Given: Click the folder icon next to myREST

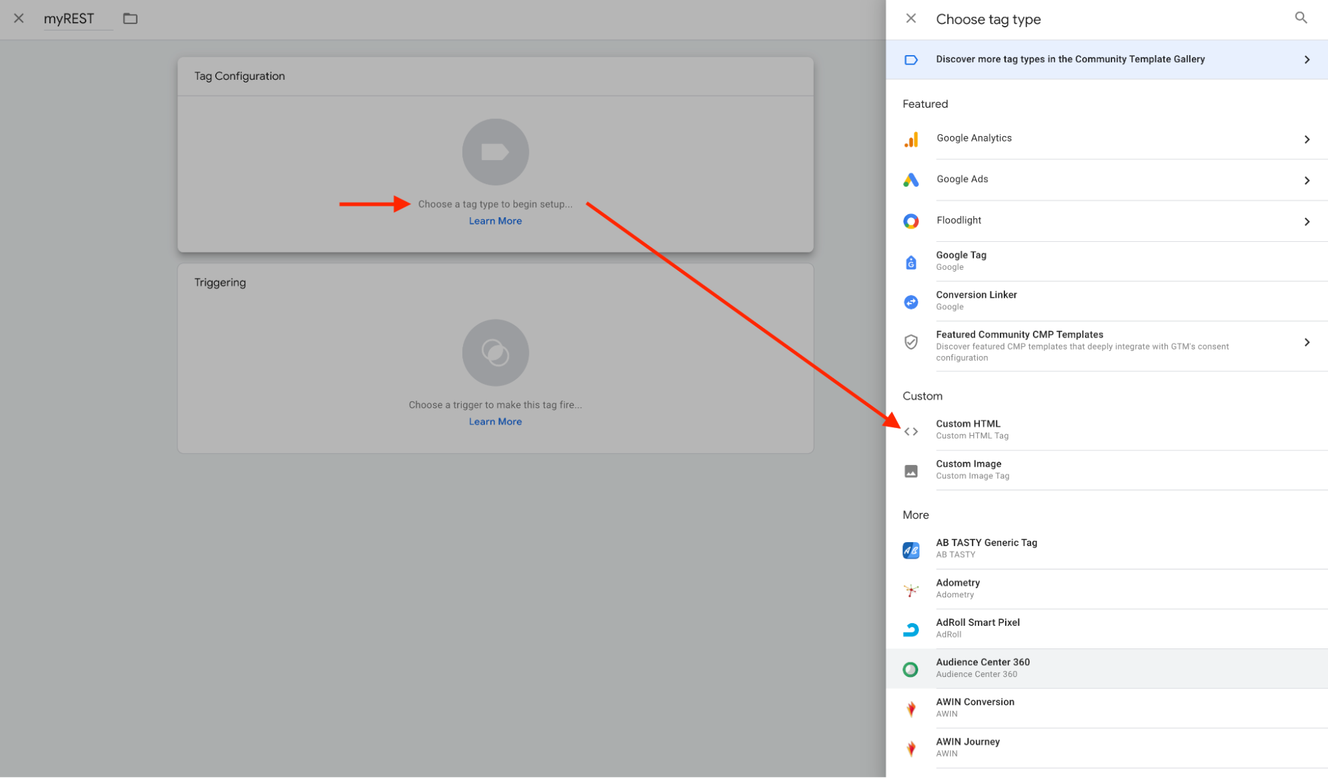Looking at the screenshot, I should [130, 19].
